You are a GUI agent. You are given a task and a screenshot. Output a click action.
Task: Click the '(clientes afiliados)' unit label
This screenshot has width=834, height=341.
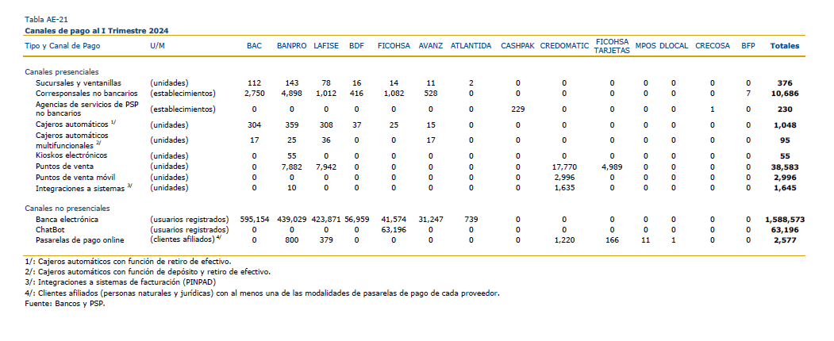[184, 239]
